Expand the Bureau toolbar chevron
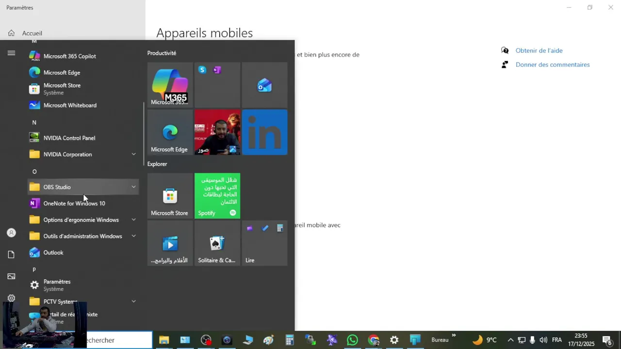 [454, 335]
